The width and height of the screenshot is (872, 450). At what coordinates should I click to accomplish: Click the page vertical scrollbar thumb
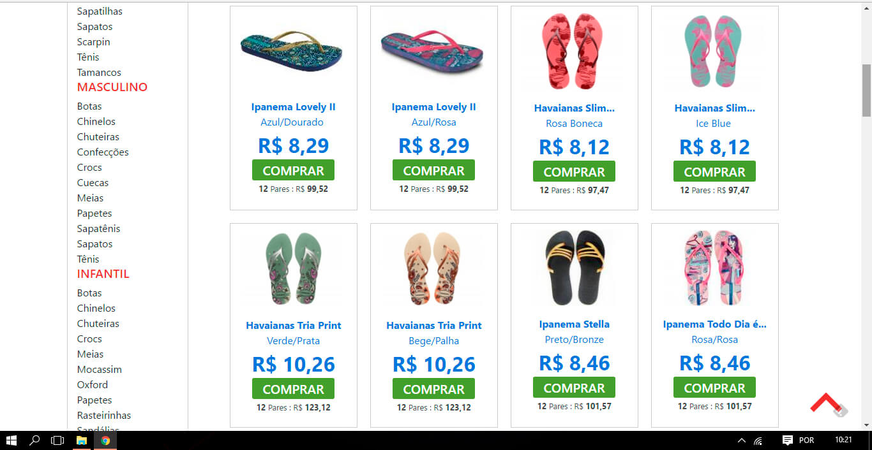click(866, 91)
